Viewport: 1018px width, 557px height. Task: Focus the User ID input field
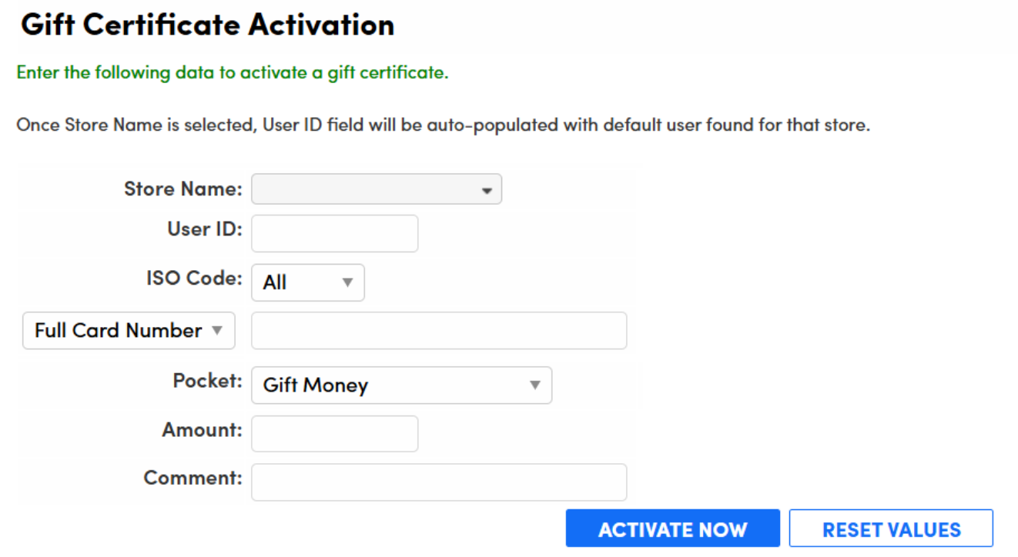[334, 234]
